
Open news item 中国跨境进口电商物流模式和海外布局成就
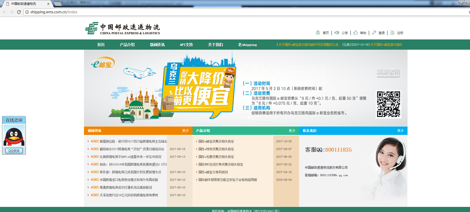pos(129,180)
